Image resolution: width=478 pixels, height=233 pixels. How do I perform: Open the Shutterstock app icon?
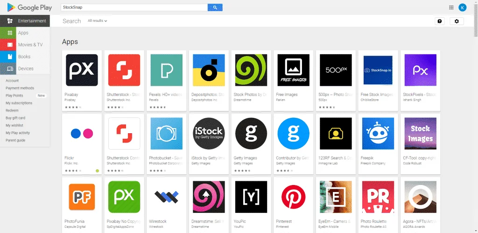pos(124,70)
